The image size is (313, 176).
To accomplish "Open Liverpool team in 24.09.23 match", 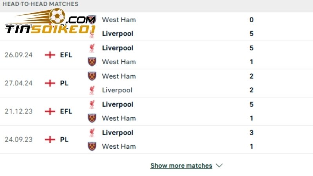I will 117,133.
